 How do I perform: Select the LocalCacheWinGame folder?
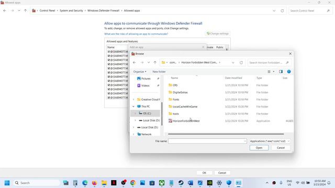(185, 107)
